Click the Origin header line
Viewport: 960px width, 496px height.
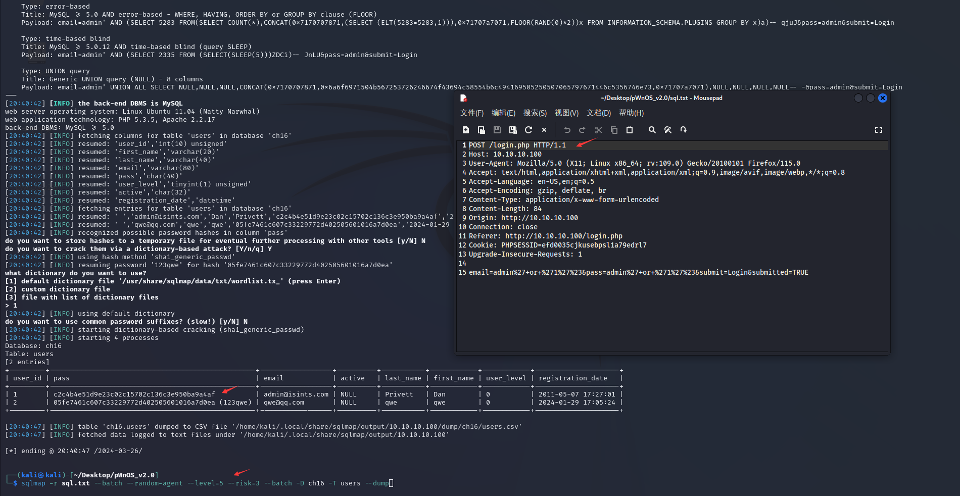[x=523, y=218]
